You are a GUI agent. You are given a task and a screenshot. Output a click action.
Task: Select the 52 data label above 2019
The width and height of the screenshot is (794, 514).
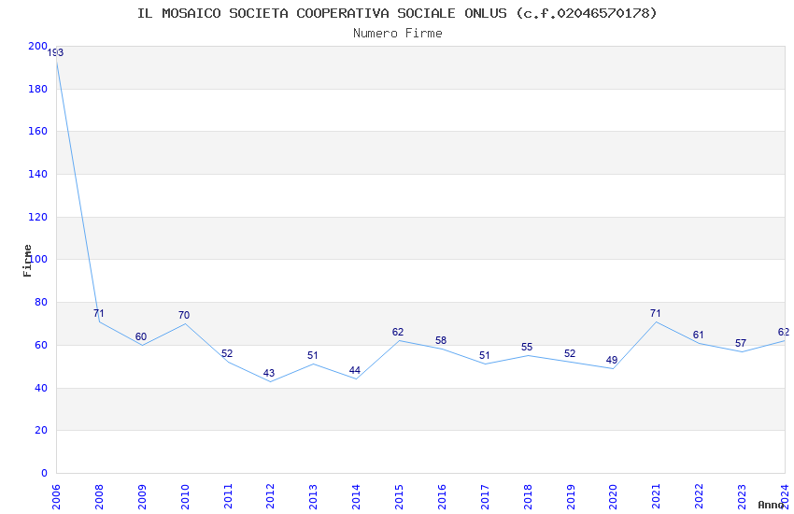(x=570, y=353)
